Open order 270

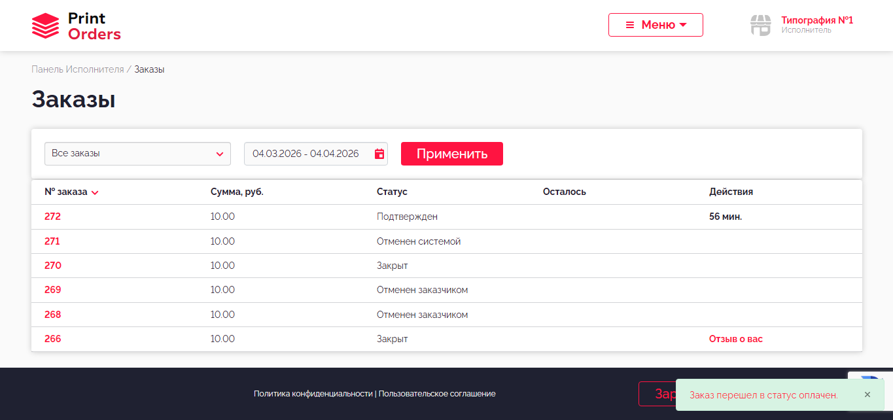[x=52, y=266]
